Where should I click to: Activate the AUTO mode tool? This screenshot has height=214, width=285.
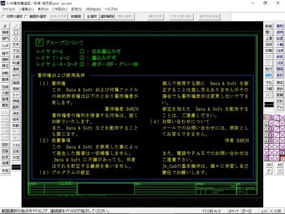click(16, 75)
